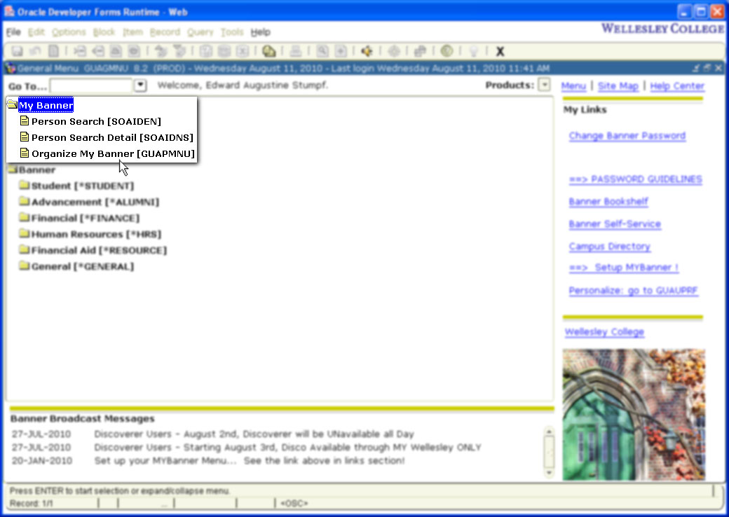Click the black X Exit toolbar icon
The image size is (729, 517).
(x=500, y=51)
